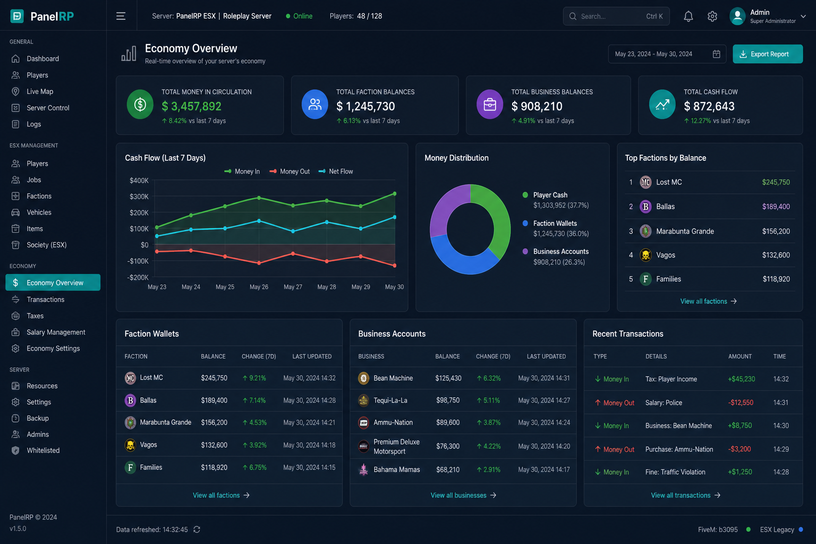The image size is (816, 544).
Task: Open the May 23 - May 30 date range selector
Action: [668, 54]
